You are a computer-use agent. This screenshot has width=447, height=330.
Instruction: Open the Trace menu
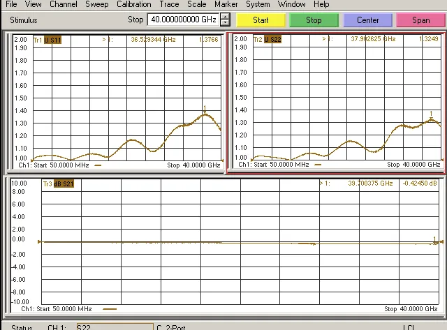click(169, 4)
